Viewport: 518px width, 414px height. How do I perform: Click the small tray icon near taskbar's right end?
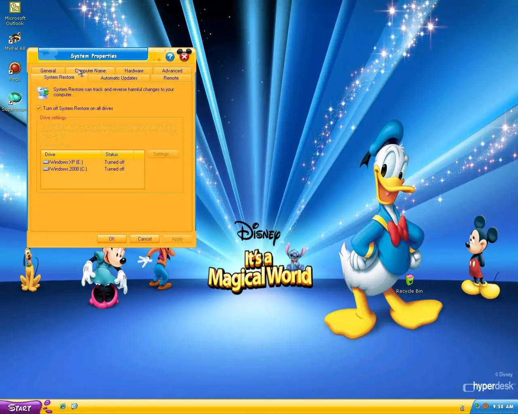(462, 408)
